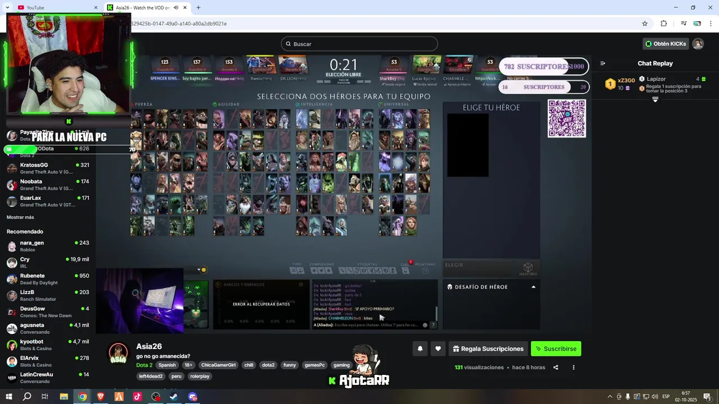Open ElArvix channel in sidebar
Screen dimensions: 719x404
click(x=48, y=361)
